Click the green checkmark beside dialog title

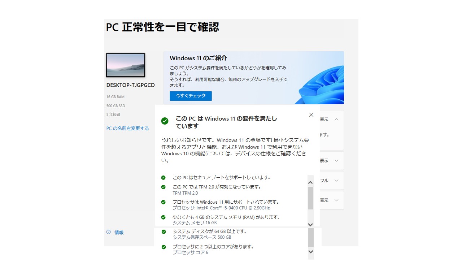165,121
